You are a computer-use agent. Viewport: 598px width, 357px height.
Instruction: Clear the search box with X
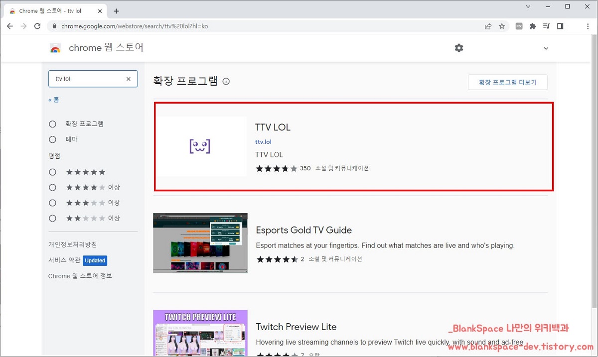(128, 79)
